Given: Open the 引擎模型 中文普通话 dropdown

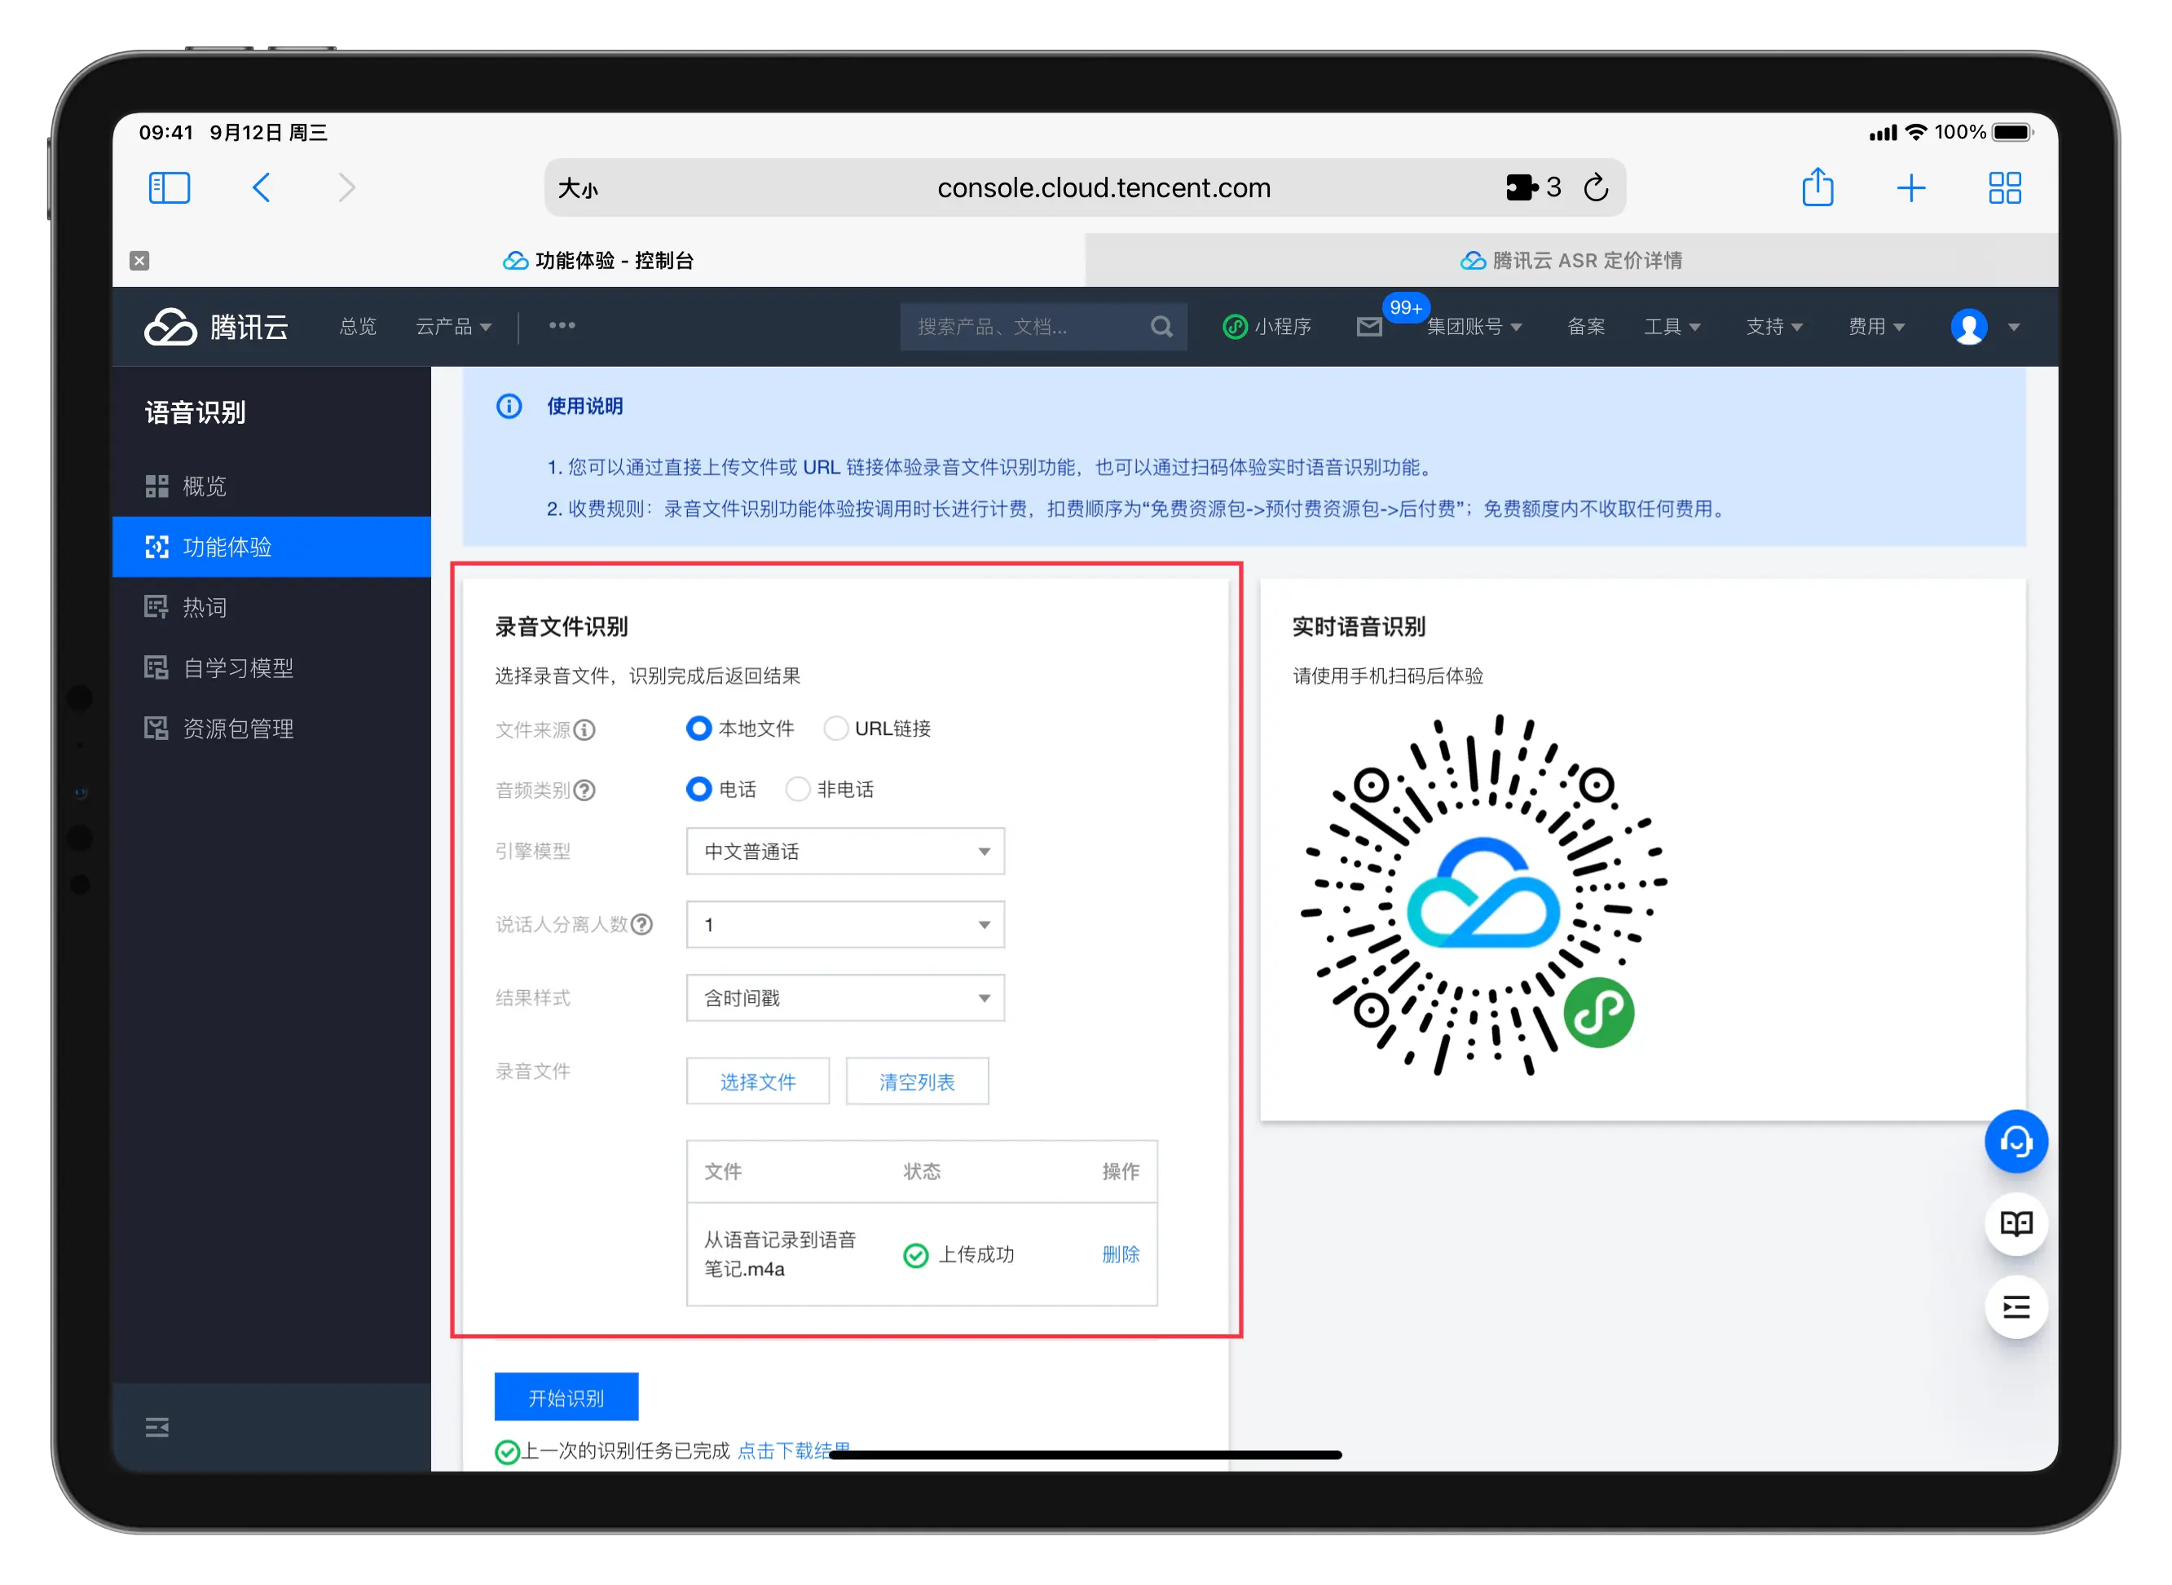Looking at the screenshot, I should click(845, 852).
